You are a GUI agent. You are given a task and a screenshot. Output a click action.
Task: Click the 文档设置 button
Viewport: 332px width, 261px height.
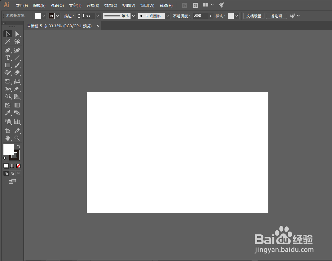pos(254,16)
